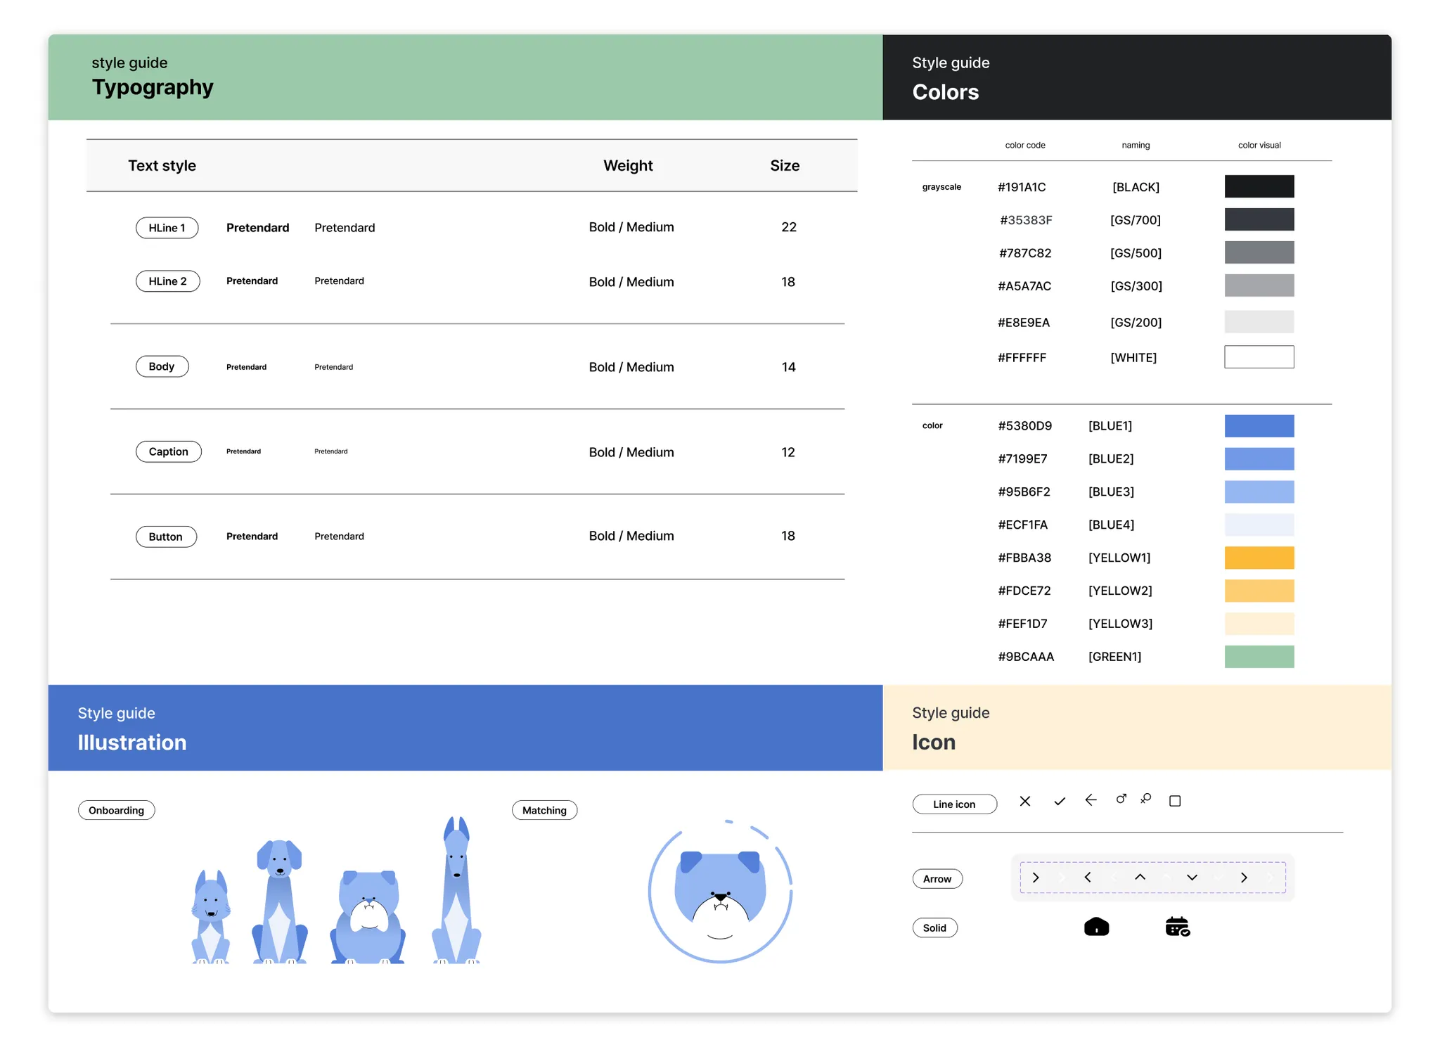This screenshot has height=1047, width=1440.
Task: Click the female gender symbol icon
Action: (x=1146, y=799)
